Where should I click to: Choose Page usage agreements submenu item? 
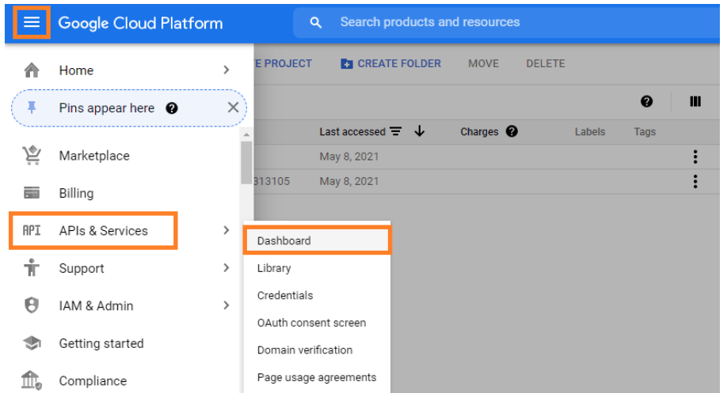point(317,377)
